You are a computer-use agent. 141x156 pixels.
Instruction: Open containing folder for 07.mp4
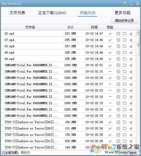(x=125, y=40)
